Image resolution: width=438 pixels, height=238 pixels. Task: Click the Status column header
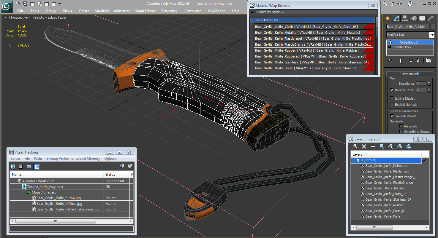coord(117,175)
